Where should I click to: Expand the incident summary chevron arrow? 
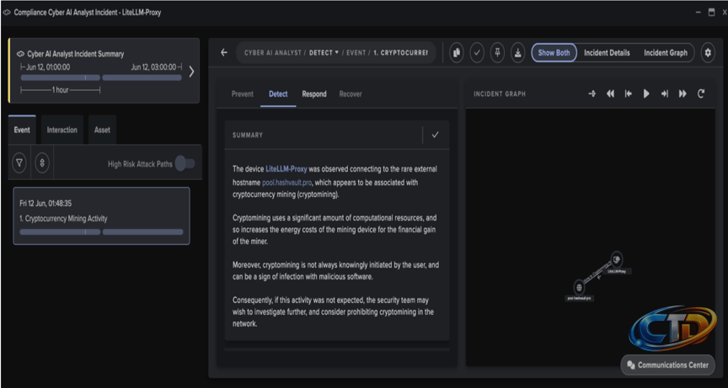point(191,72)
